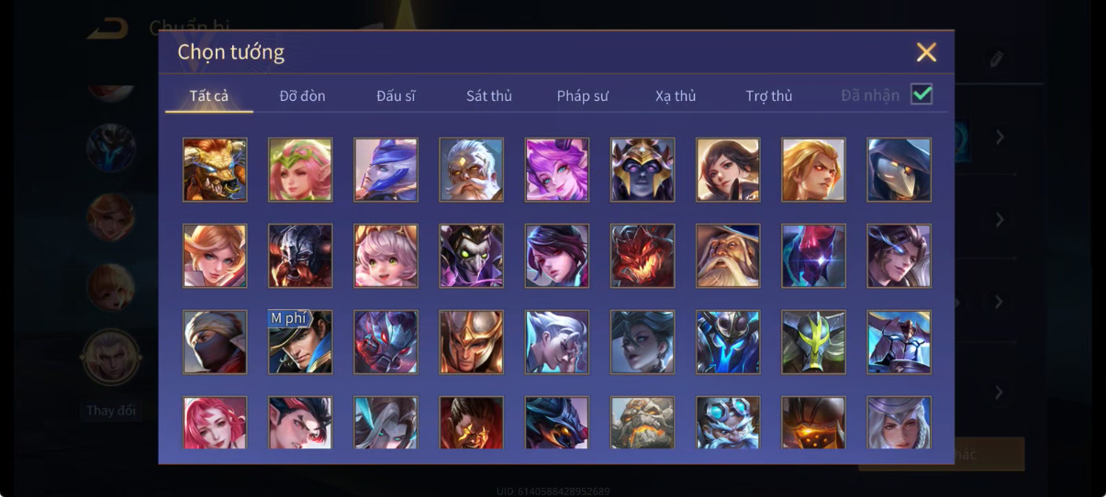Open the 'Đỡ đòn' tab
This screenshot has height=497, width=1106.
(302, 95)
